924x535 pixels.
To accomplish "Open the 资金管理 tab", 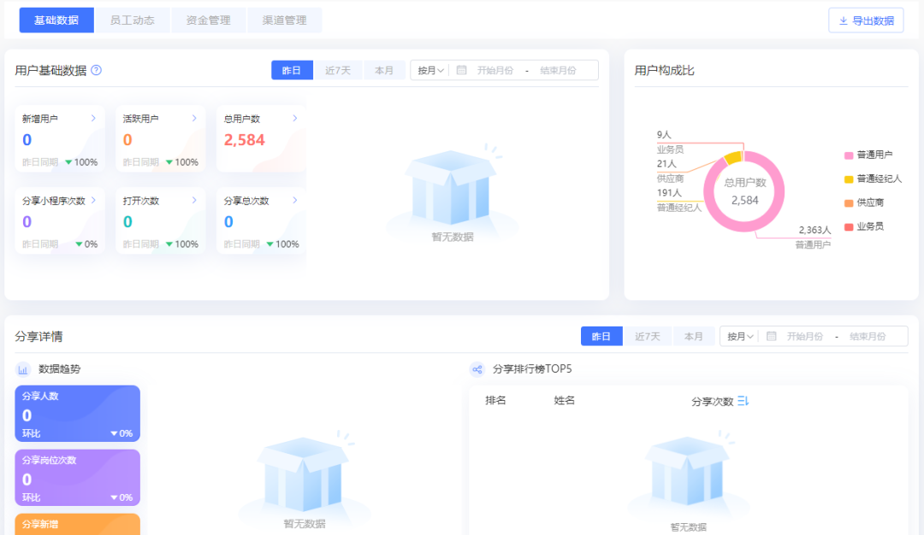I will (208, 20).
